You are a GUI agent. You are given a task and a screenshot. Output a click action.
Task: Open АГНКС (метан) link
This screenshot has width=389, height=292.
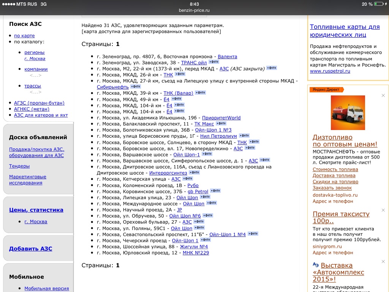32,109
